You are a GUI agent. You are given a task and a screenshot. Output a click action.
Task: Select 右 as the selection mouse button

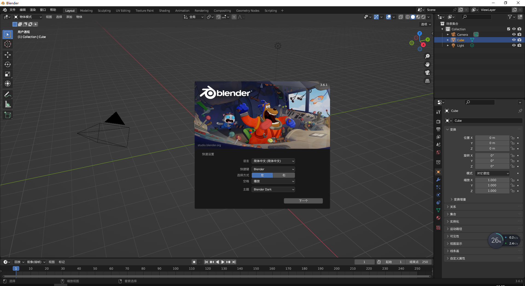point(284,175)
